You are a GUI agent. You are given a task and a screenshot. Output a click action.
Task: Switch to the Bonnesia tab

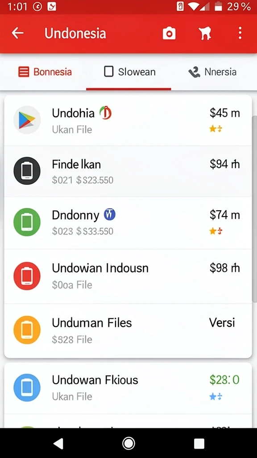(x=45, y=72)
